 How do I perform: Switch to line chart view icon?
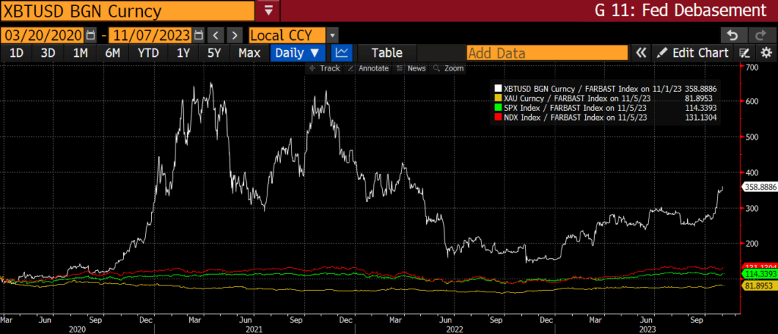click(342, 53)
